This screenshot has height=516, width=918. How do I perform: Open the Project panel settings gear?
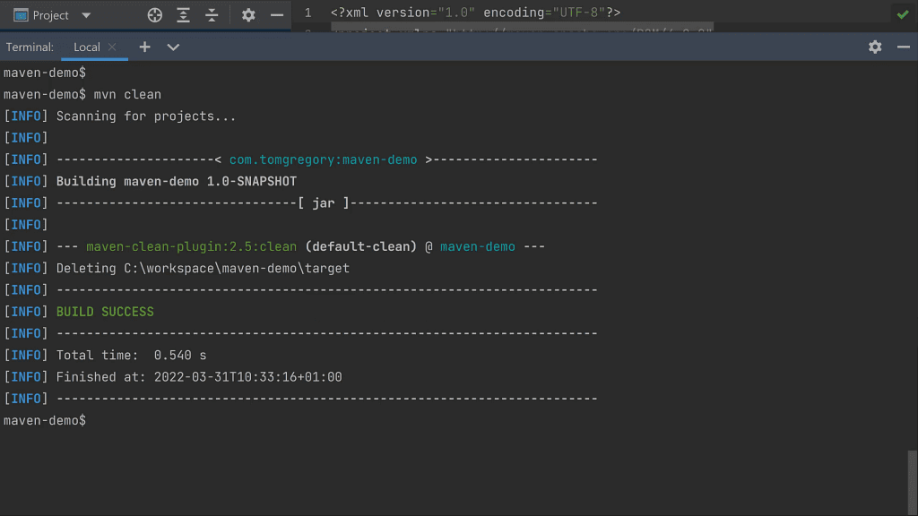pyautogui.click(x=248, y=14)
